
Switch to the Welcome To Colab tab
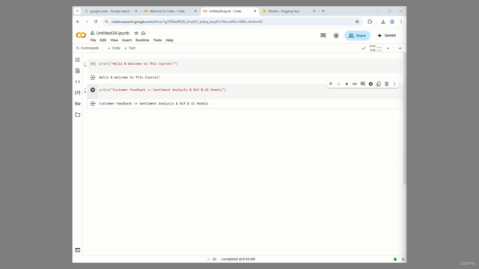click(x=167, y=11)
